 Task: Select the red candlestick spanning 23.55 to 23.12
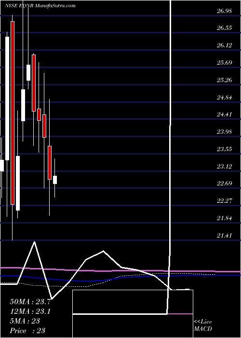point(50,163)
